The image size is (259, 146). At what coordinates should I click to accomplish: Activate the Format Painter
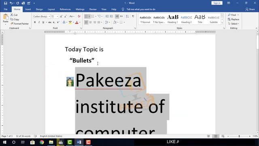point(19,24)
